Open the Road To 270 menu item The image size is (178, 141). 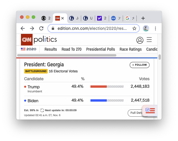click(72, 49)
